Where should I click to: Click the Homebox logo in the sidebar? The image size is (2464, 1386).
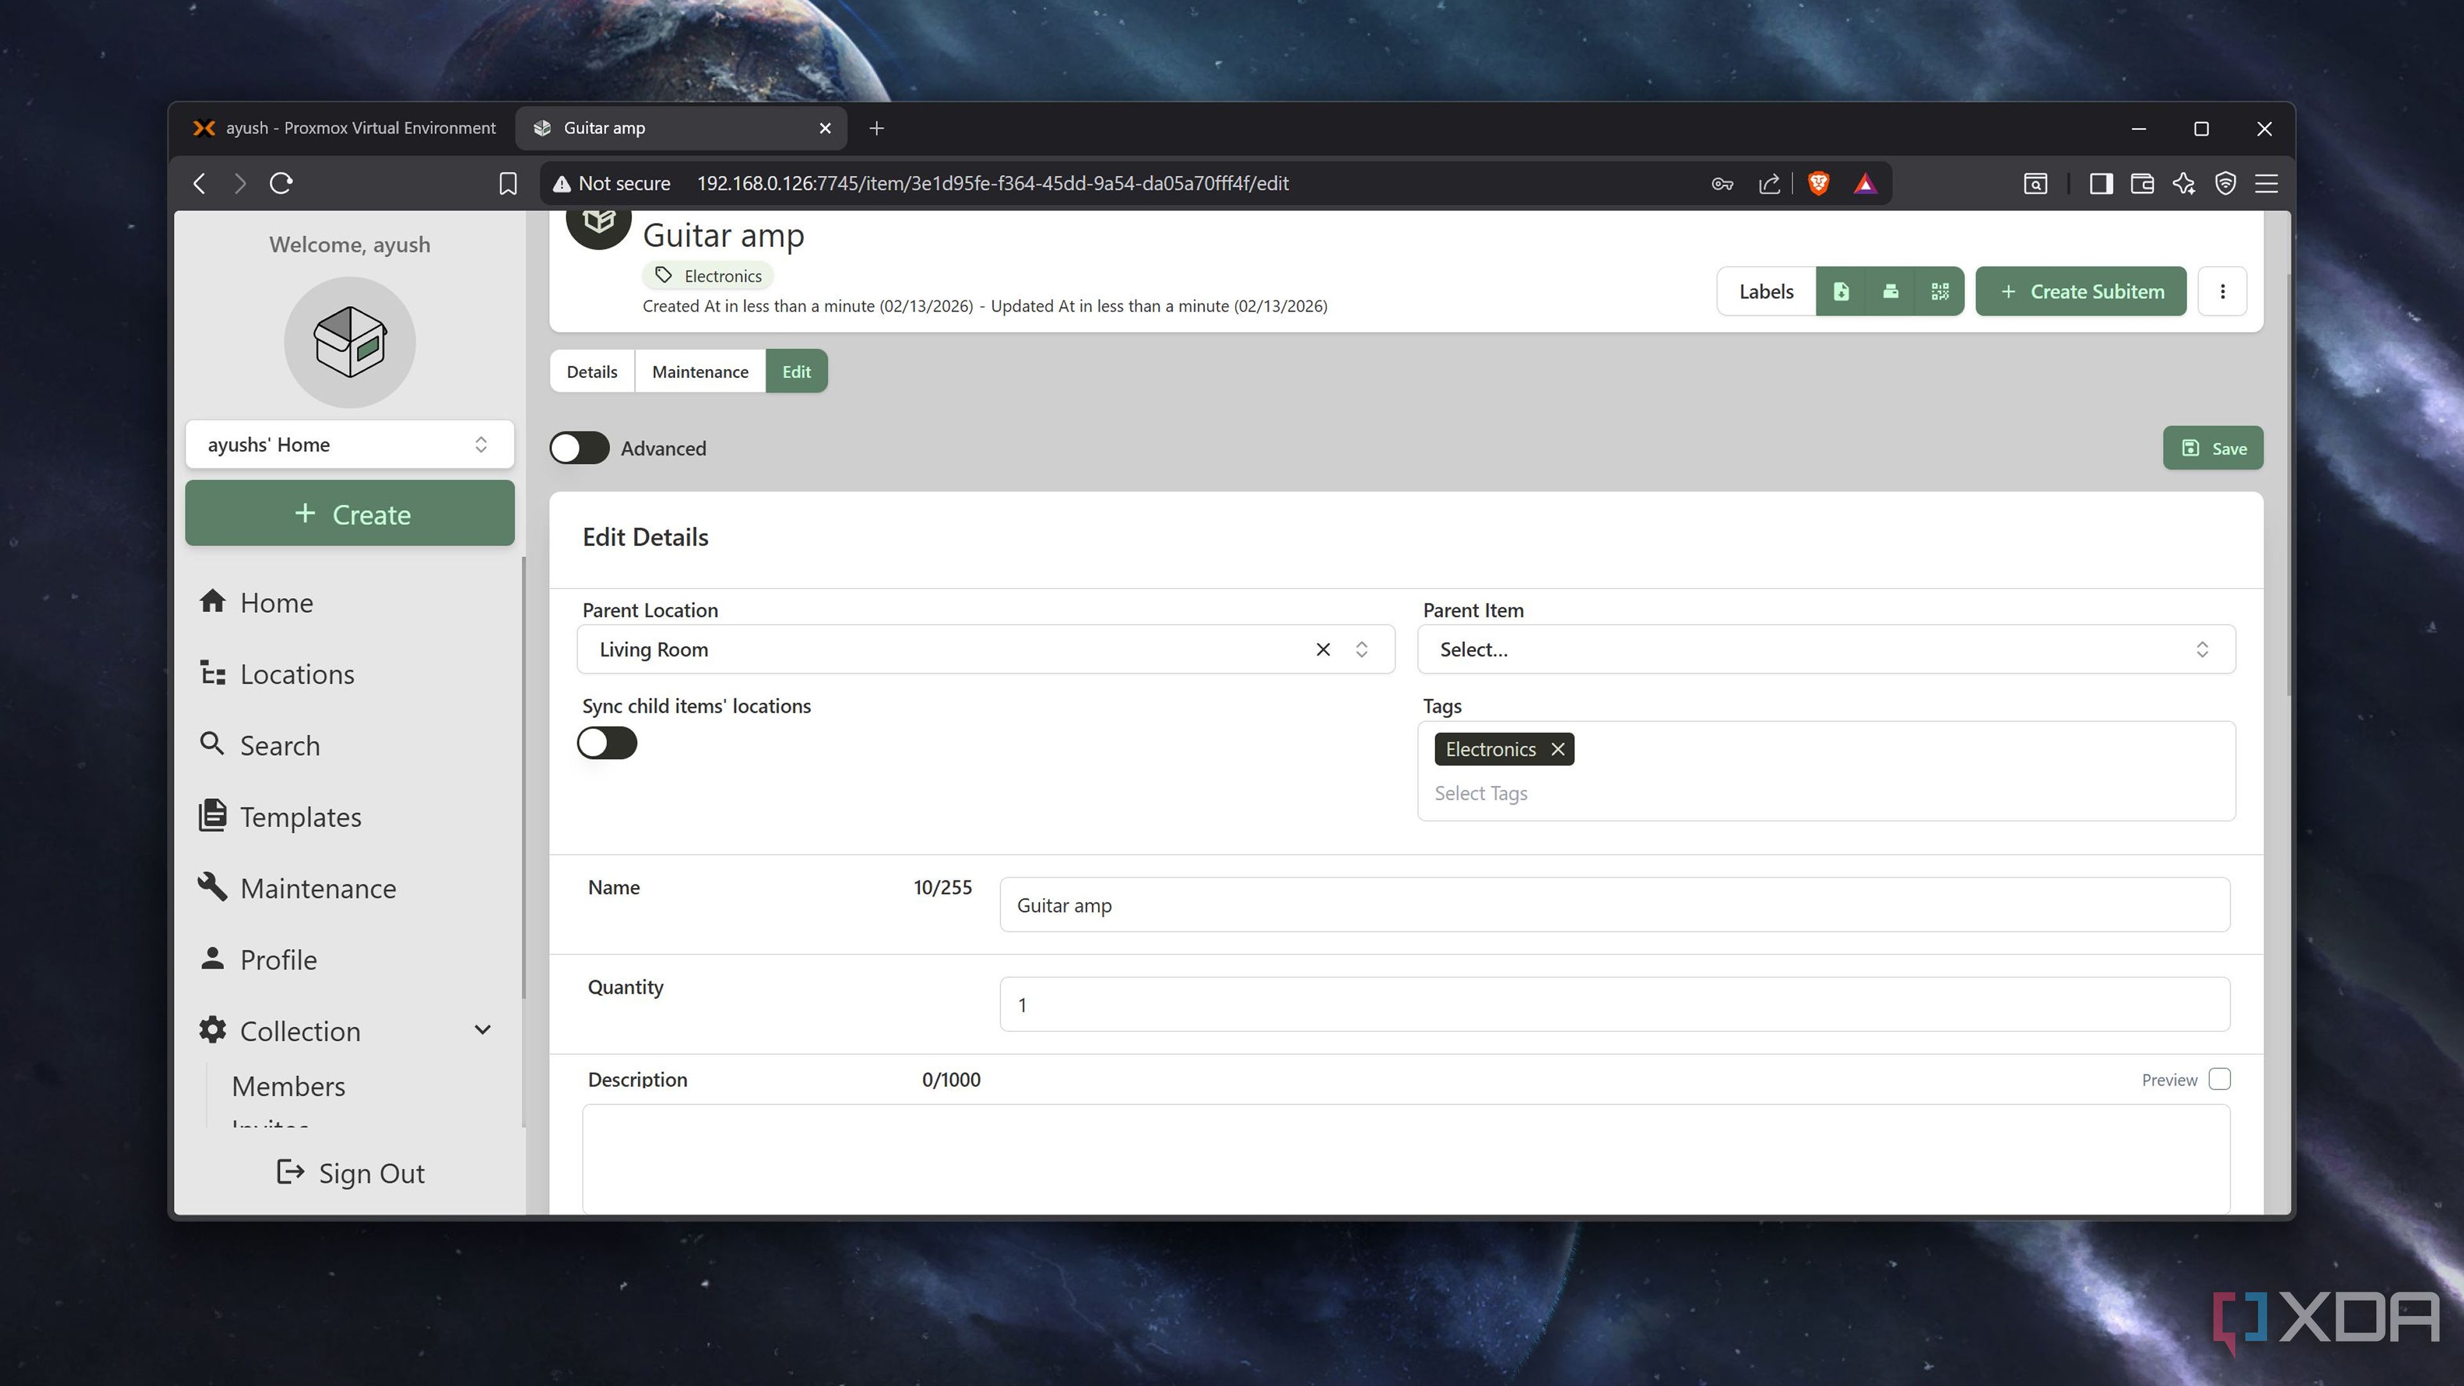click(349, 341)
